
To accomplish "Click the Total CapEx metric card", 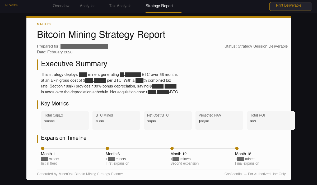I will coord(65,120).
